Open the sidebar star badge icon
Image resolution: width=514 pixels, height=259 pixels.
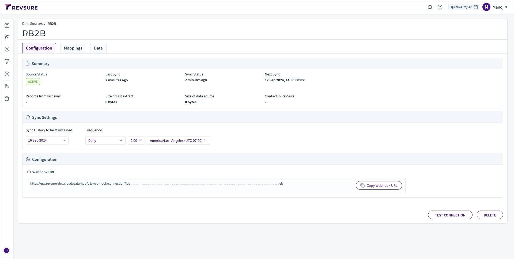[x=7, y=74]
